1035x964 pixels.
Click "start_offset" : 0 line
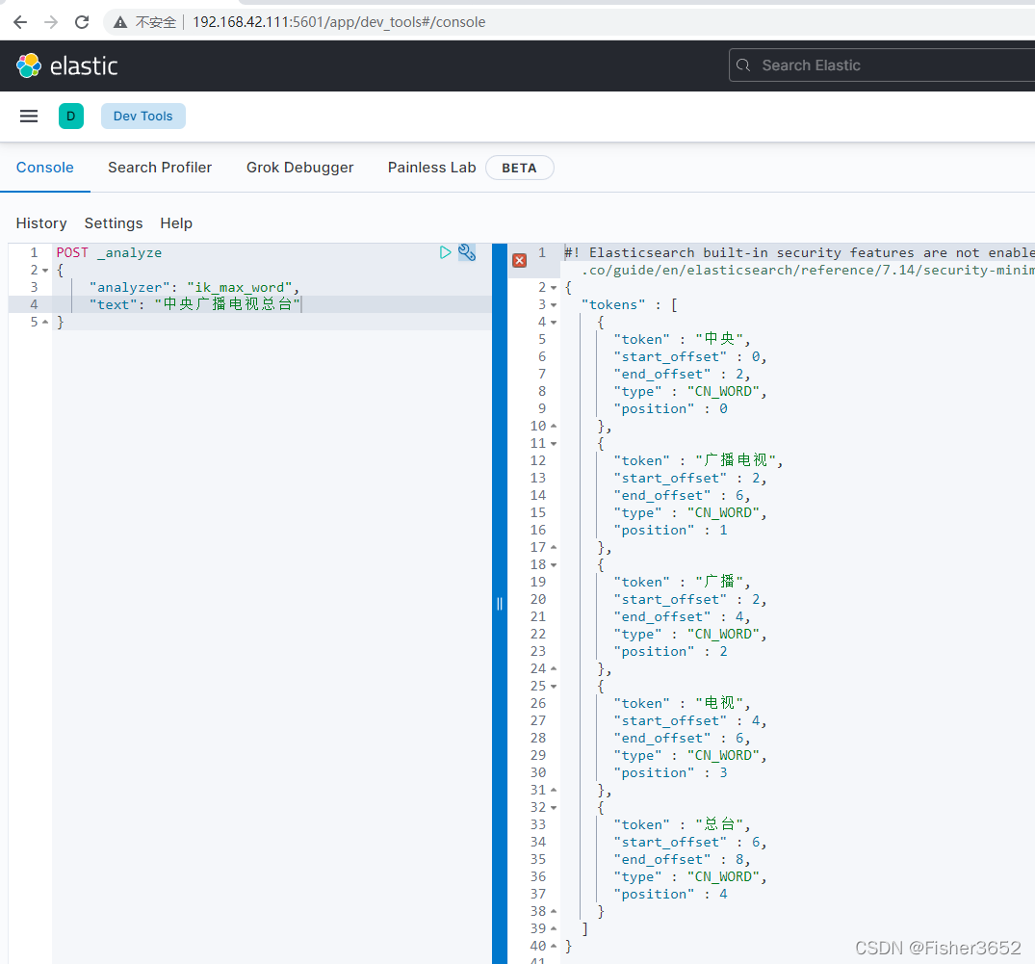point(689,356)
